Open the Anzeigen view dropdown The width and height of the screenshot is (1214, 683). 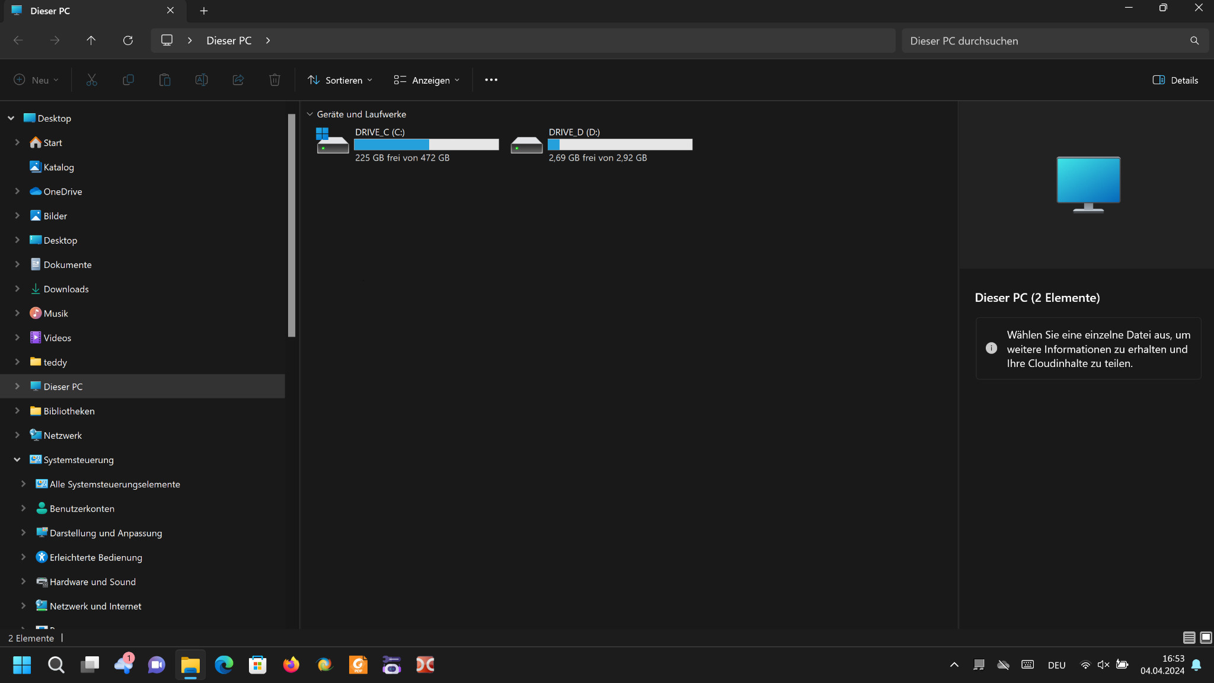[x=427, y=80]
